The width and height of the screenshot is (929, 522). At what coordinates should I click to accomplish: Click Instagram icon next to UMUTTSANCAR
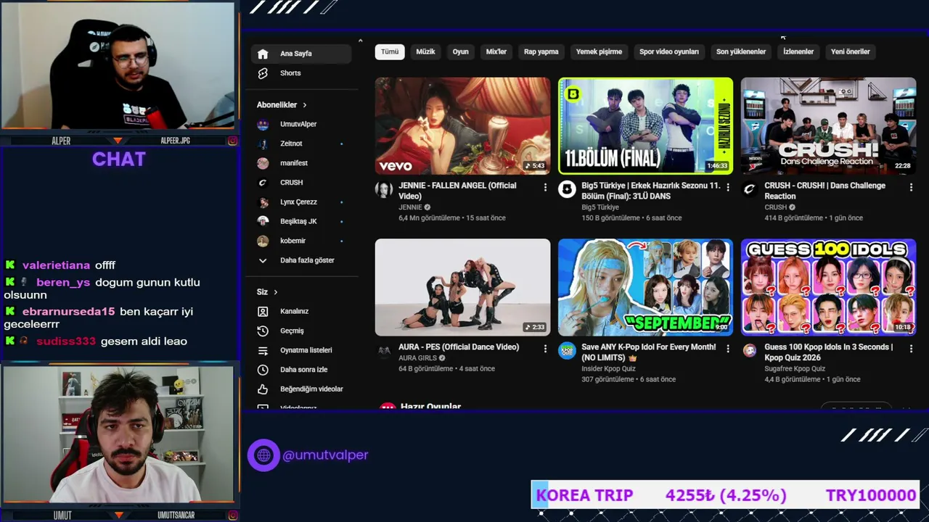point(232,515)
